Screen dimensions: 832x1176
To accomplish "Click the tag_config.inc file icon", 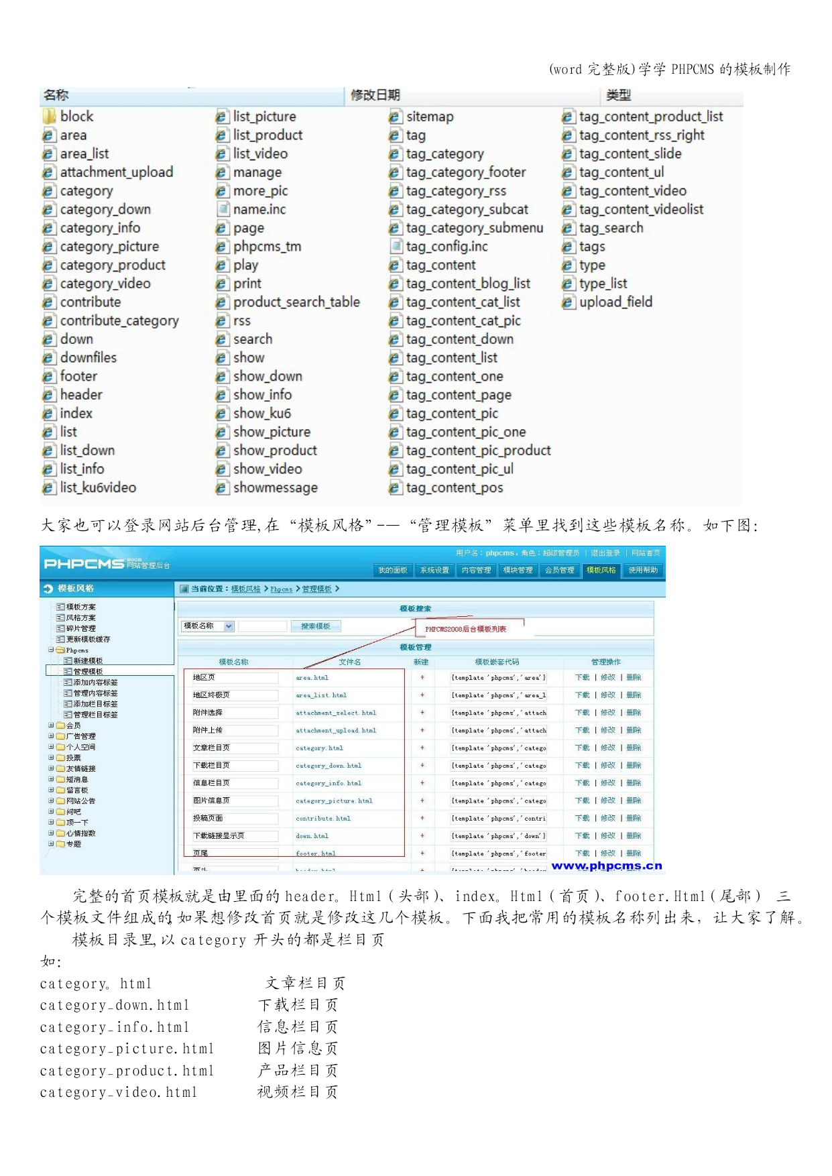I will click(x=396, y=247).
